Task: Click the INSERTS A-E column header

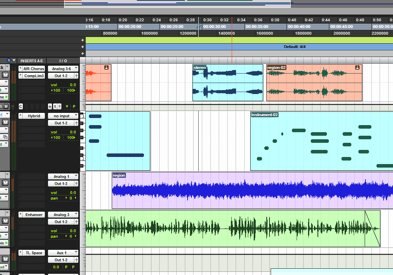Action: [32, 61]
